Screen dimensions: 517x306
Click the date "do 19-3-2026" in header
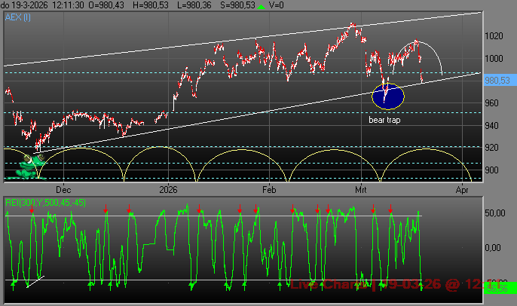click(24, 5)
